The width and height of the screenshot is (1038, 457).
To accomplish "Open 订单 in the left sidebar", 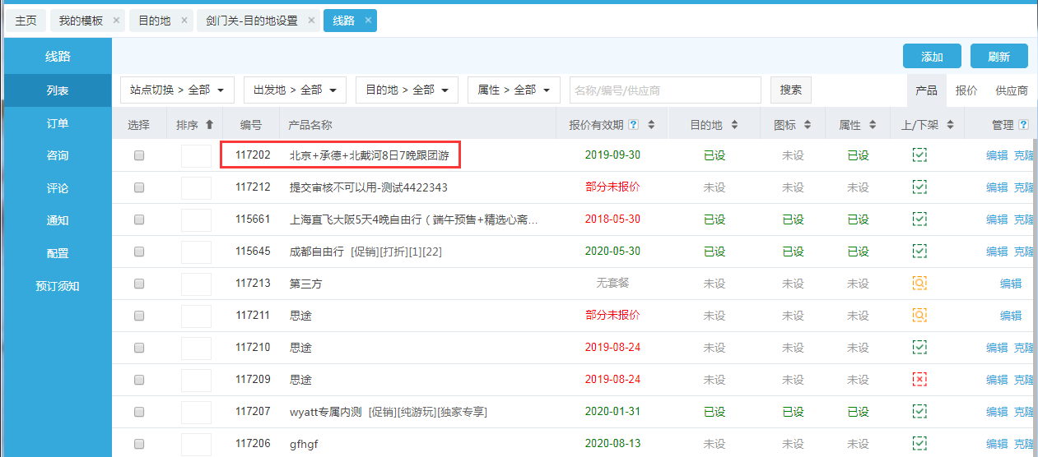I will tap(58, 123).
